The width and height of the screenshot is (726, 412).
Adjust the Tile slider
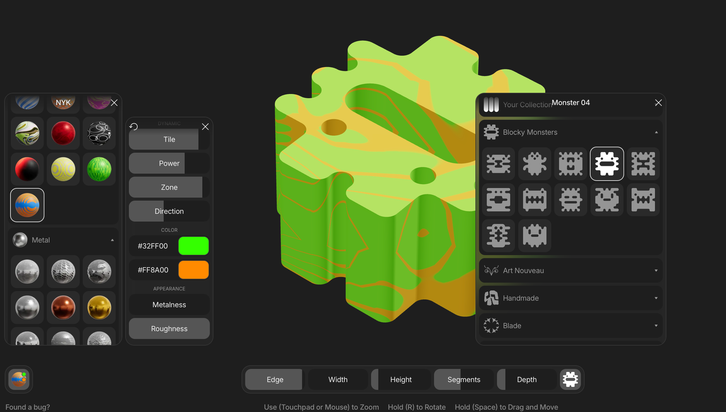169,139
